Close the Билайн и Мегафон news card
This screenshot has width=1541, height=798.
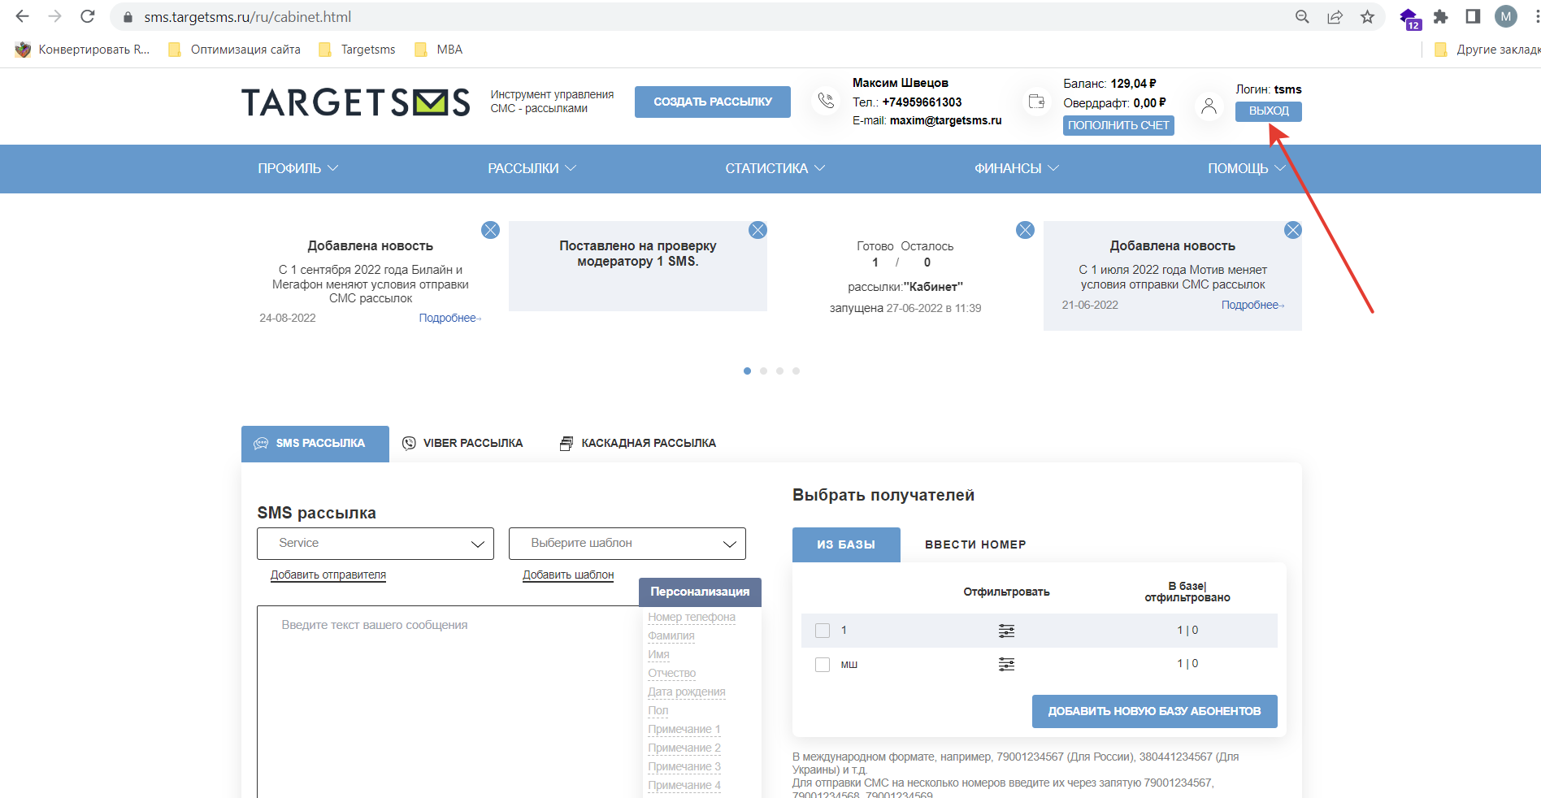click(x=490, y=230)
